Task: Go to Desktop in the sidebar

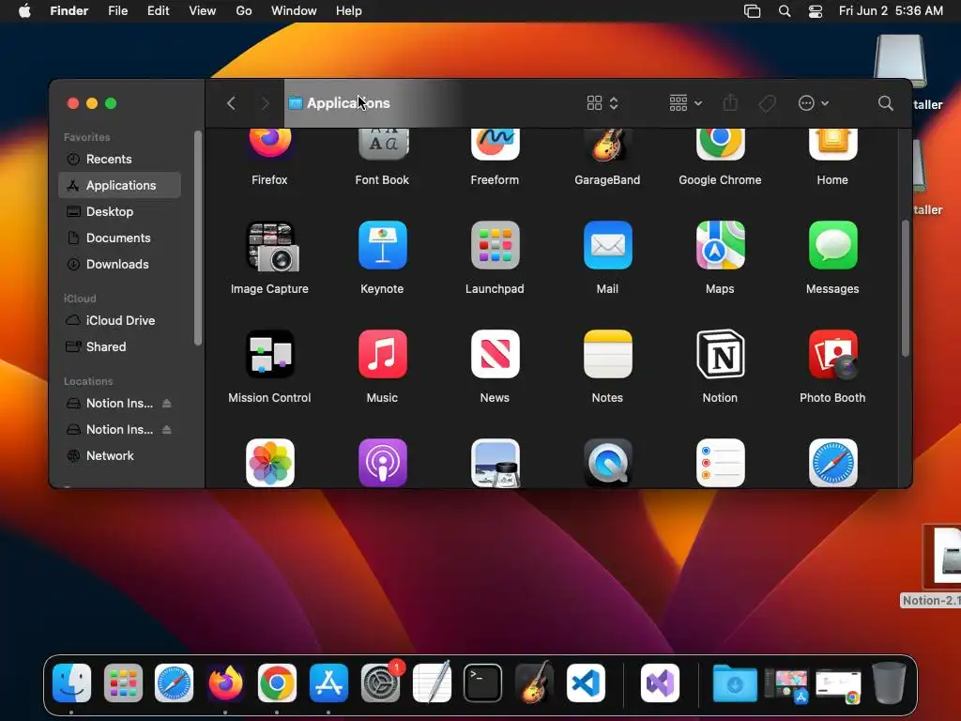Action: point(119,211)
